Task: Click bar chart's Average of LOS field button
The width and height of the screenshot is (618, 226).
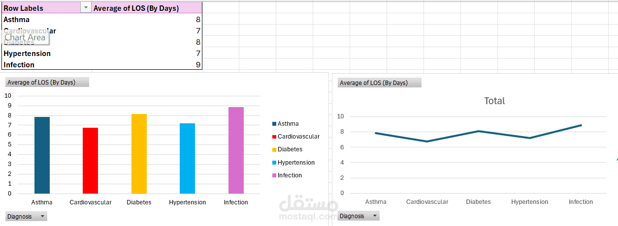Action: tap(47, 83)
